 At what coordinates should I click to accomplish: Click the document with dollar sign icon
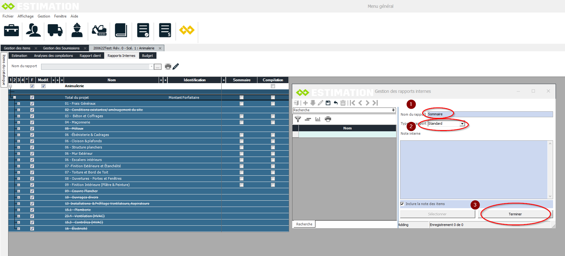click(x=165, y=30)
